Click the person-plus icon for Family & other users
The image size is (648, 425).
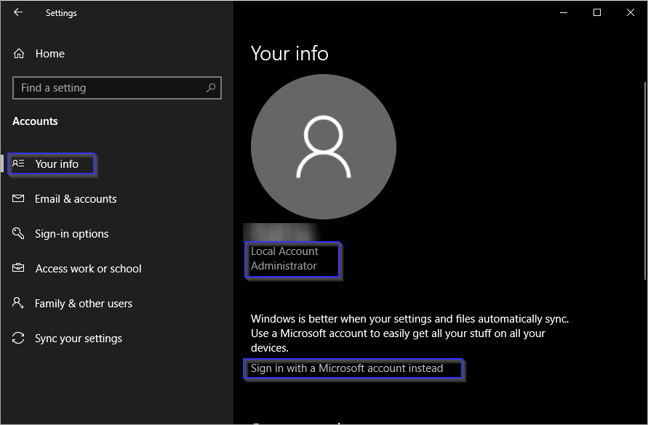19,304
